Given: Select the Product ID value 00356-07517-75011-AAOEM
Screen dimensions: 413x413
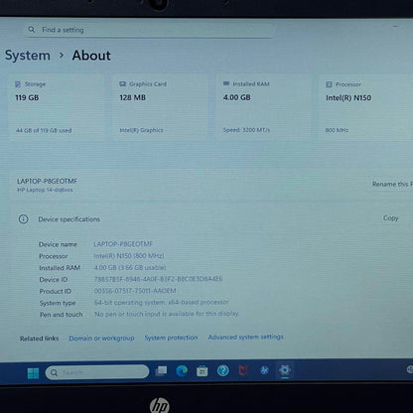Looking at the screenshot, I should tap(135, 291).
